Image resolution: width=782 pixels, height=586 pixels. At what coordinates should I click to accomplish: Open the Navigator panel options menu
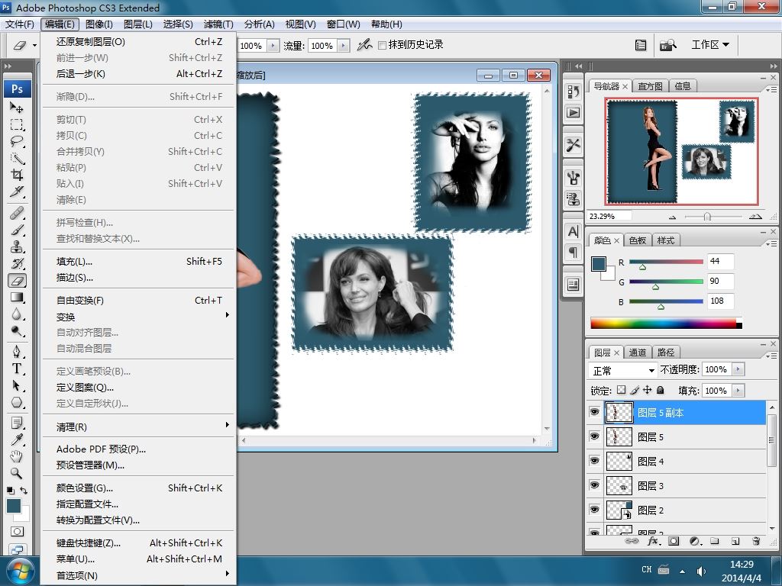(771, 90)
